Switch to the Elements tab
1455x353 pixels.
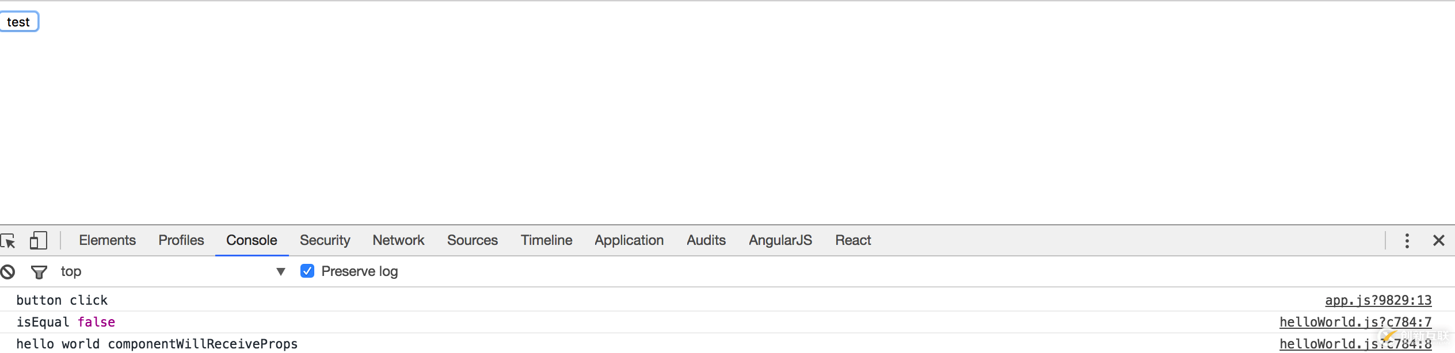108,240
